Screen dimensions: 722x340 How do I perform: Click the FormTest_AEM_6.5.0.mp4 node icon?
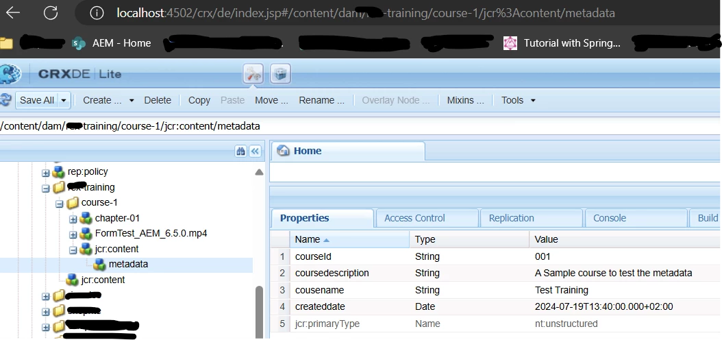(x=86, y=233)
